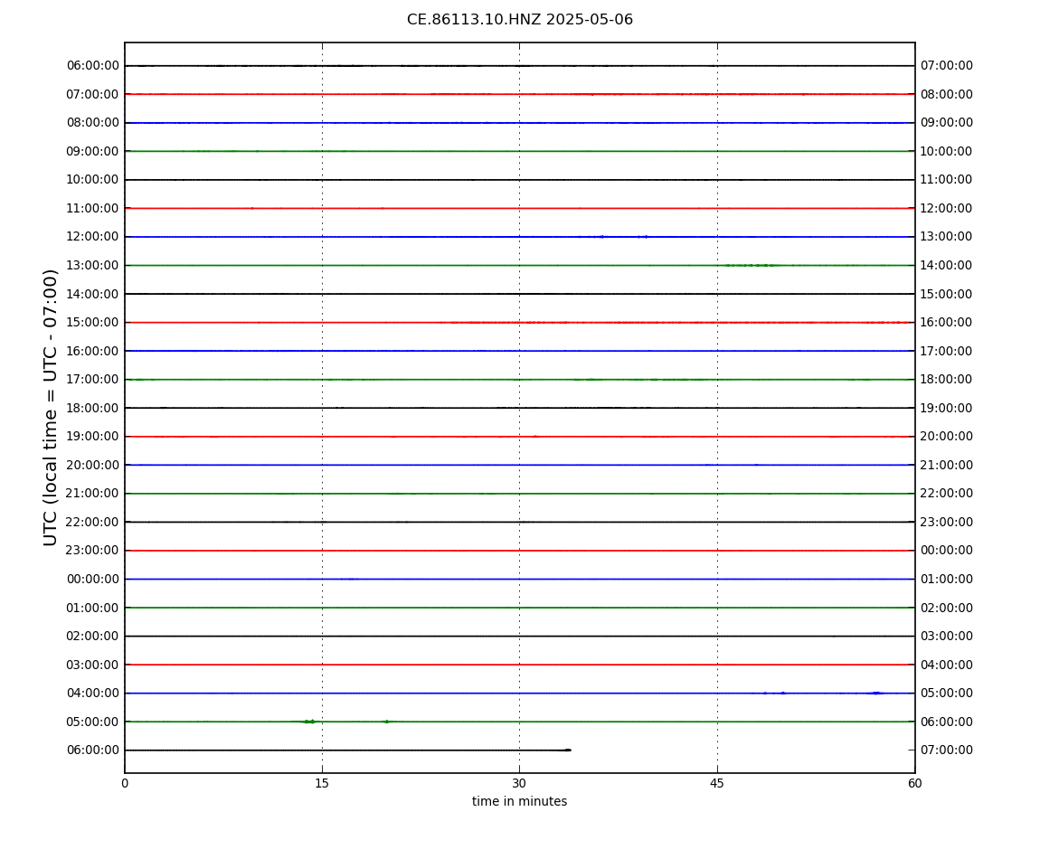Select x-axis tick label 30

(519, 783)
